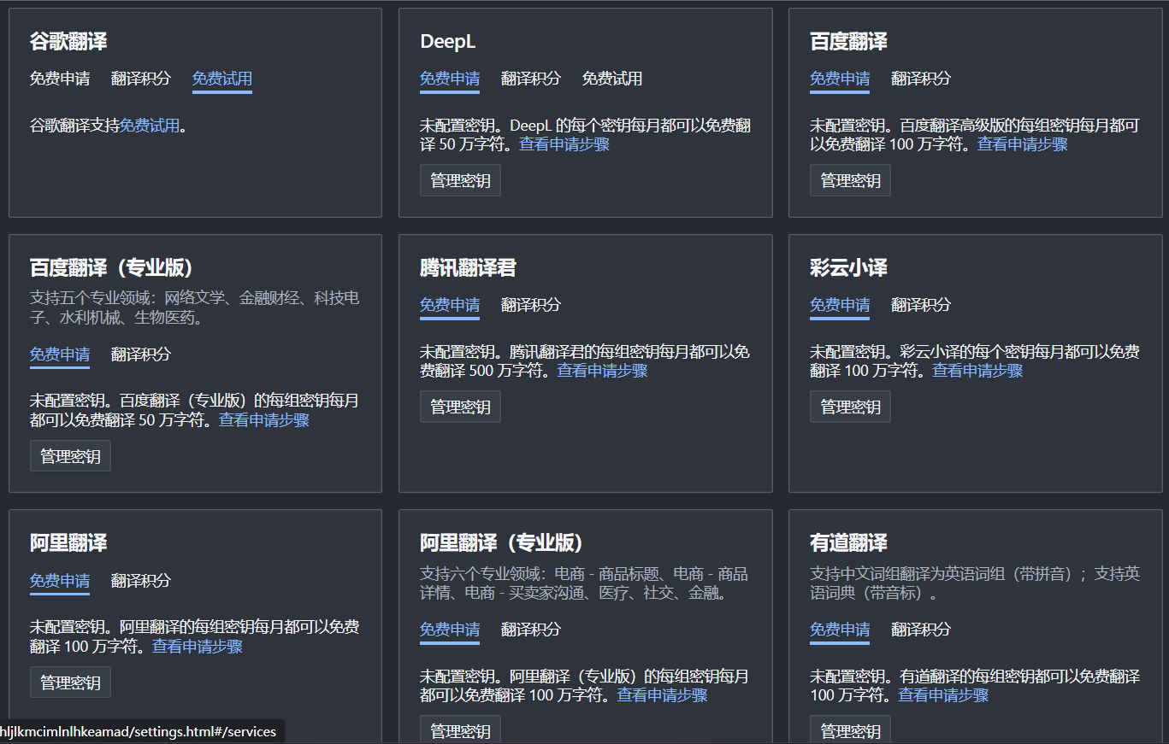Switch to 翻译积分 tab in the 腾讯翻译君 card

click(531, 305)
